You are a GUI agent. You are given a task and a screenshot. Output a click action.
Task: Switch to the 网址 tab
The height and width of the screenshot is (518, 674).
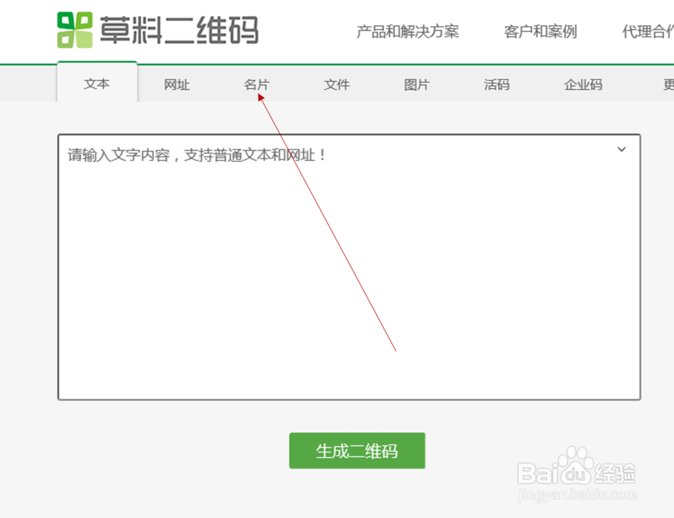coord(177,84)
